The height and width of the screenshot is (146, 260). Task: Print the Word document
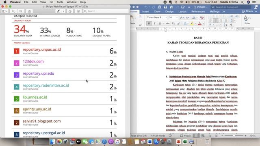pyautogui.click(x=159, y=7)
